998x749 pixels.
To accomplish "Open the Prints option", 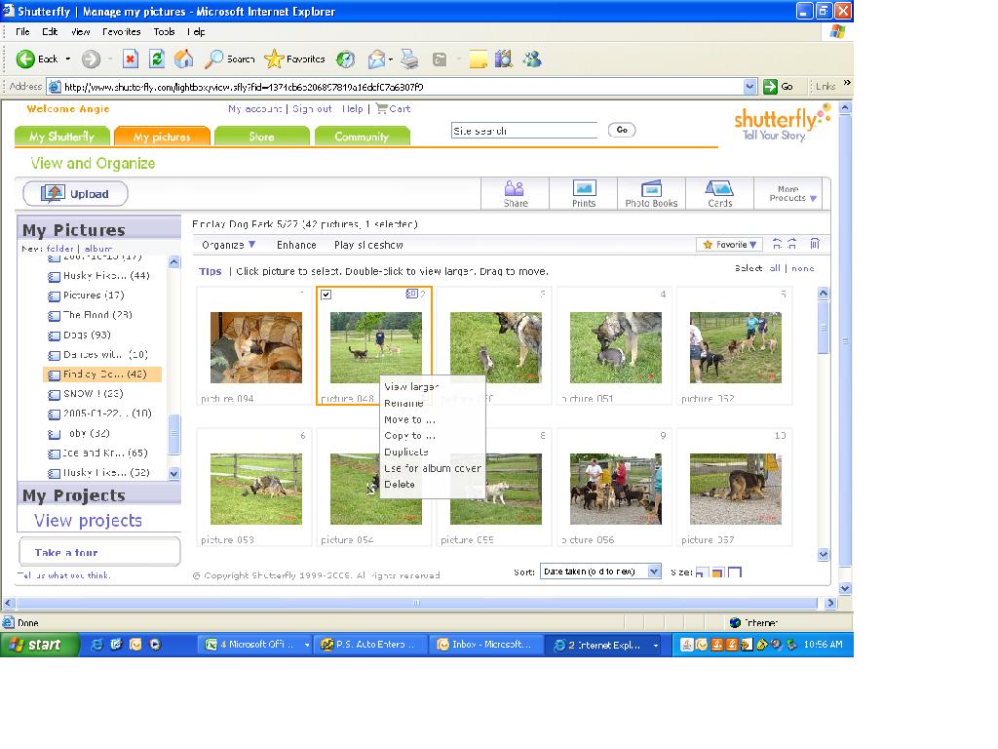I will (x=584, y=192).
